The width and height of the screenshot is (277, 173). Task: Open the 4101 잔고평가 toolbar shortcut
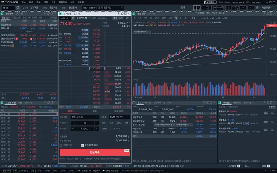point(69,8)
